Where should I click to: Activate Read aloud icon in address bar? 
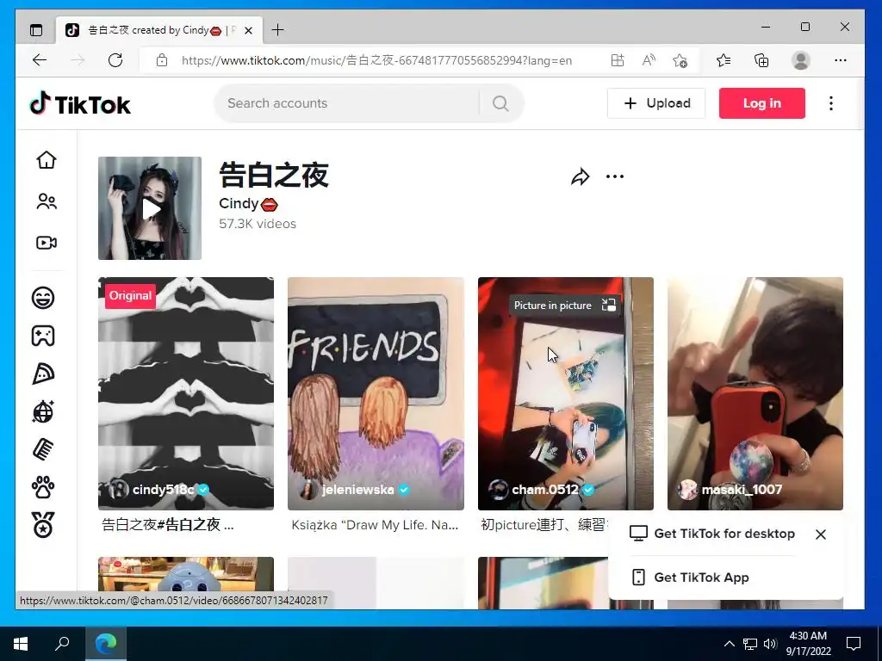[x=649, y=60]
